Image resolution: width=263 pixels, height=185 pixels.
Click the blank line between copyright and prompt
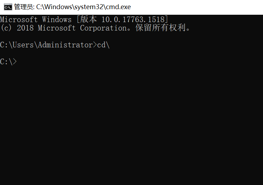pyautogui.click(x=131, y=36)
